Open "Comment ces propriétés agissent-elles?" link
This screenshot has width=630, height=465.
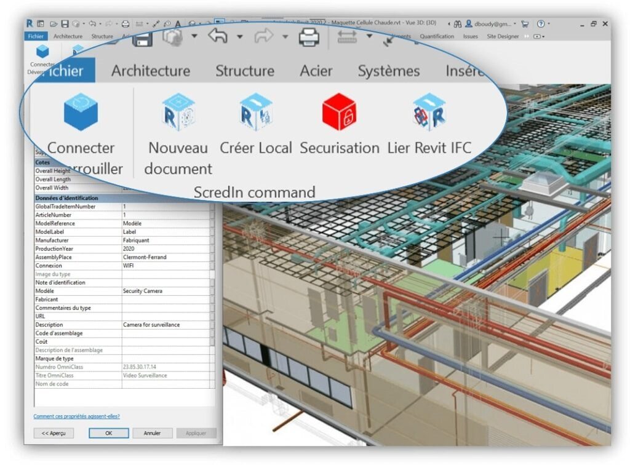pos(76,416)
